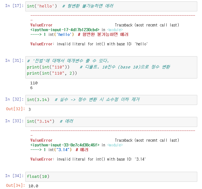This screenshot has width=202, height=189.
Task: Click the In [31] prompt label
Action: point(14,60)
